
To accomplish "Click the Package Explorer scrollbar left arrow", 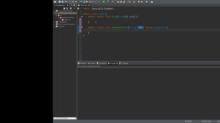I will (55, 119).
